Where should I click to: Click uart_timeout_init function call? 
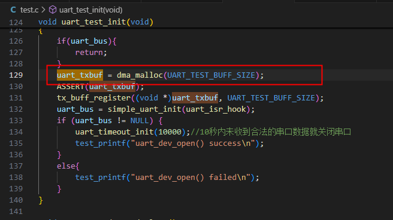(x=114, y=132)
